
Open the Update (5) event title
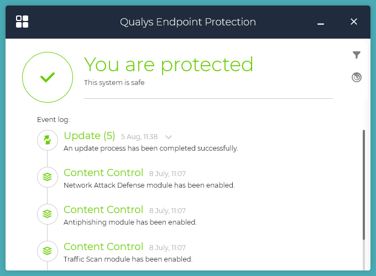[90, 136]
